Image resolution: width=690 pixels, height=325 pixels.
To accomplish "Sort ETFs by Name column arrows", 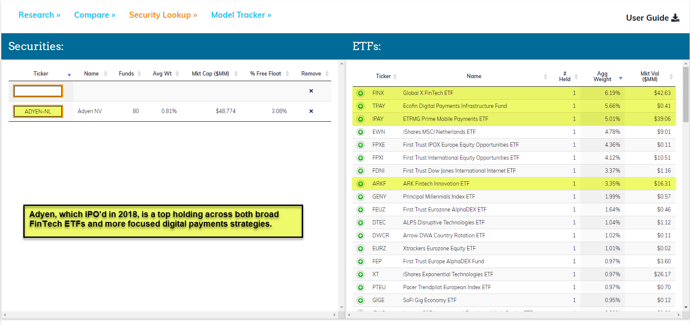I will tap(545, 76).
